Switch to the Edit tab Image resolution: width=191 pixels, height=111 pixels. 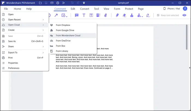(x=73, y=9)
